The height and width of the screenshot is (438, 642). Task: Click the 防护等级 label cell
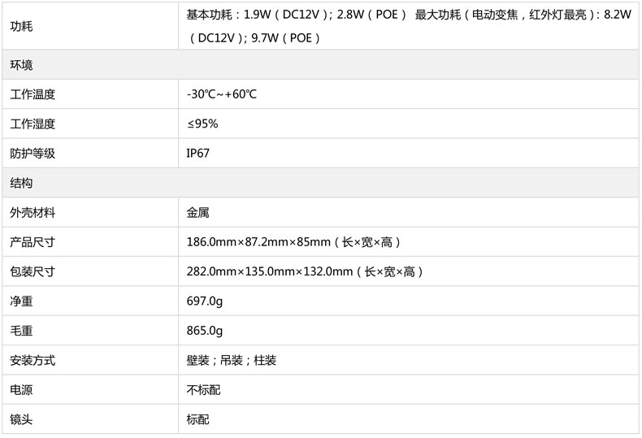pos(33,153)
